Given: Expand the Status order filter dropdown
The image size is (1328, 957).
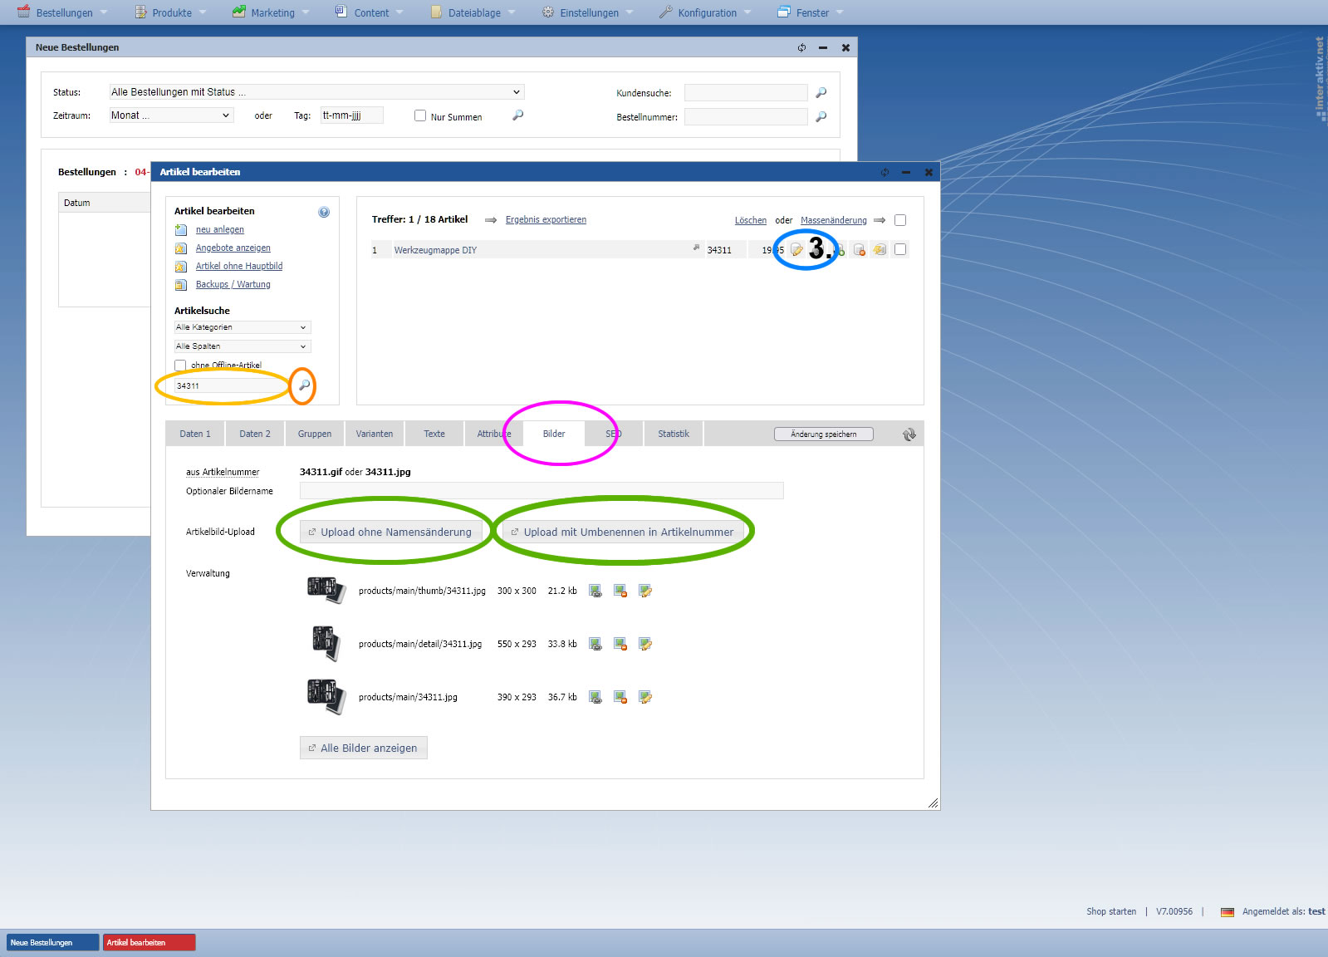Looking at the screenshot, I should click(316, 92).
